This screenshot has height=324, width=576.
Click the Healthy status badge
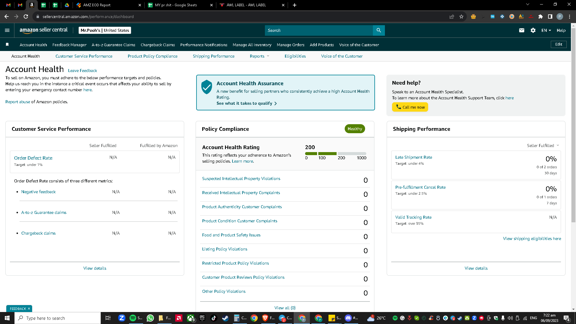(x=355, y=129)
